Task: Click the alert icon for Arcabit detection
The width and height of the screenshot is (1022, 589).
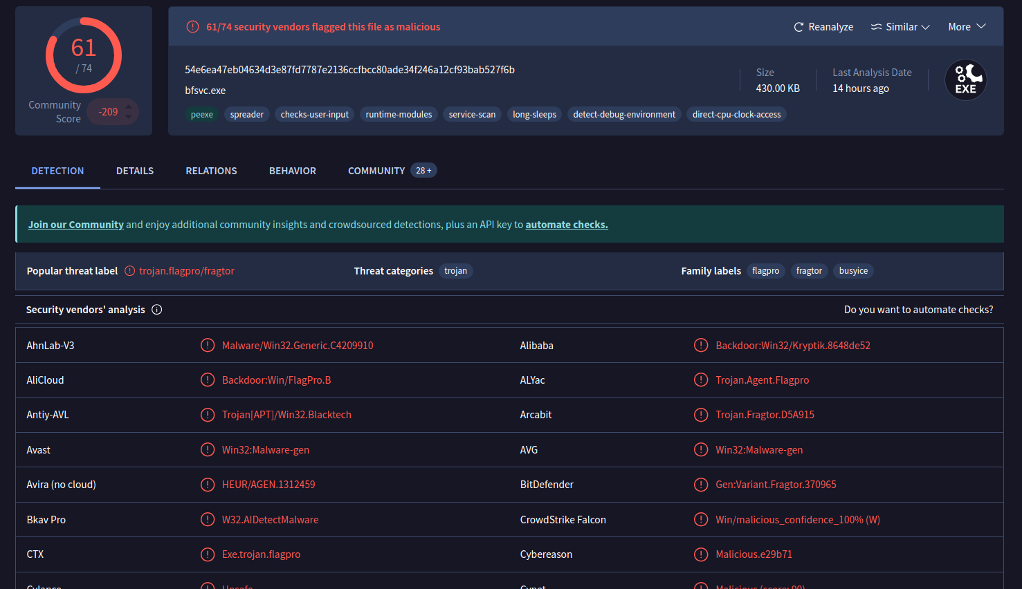Action: point(701,415)
